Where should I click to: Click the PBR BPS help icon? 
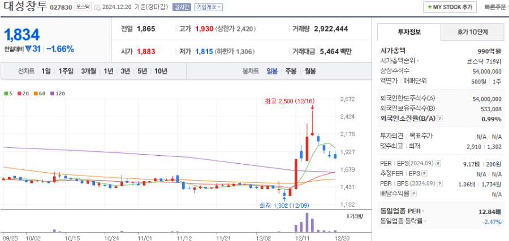439,183
